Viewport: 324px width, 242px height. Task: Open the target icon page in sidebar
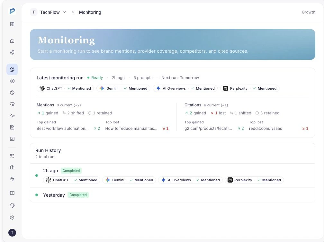click(x=12, y=52)
